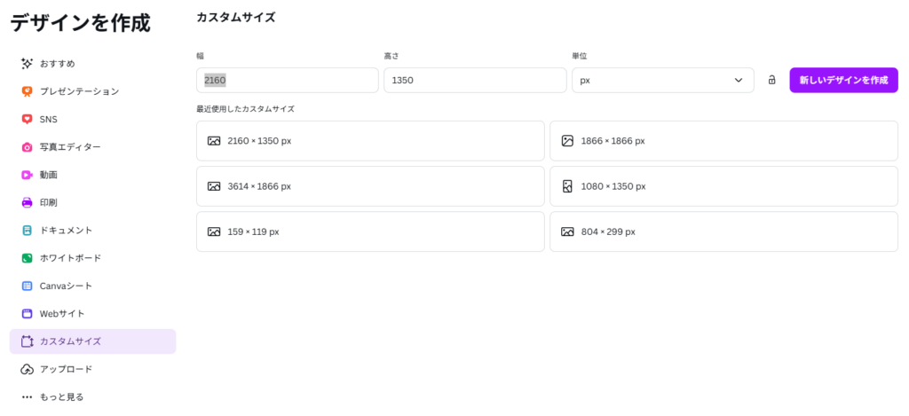The height and width of the screenshot is (416, 909).
Task: Toggle the aspect ratio lock icon
Action: coord(771,80)
